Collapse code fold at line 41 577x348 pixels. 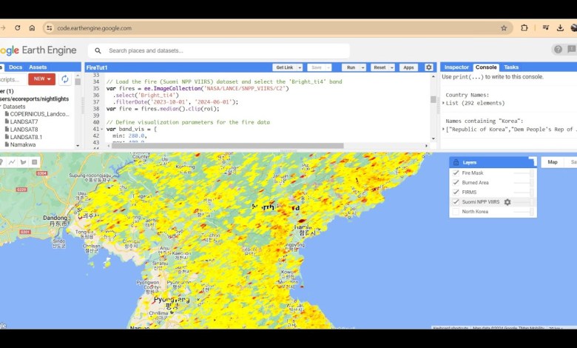pos(102,130)
